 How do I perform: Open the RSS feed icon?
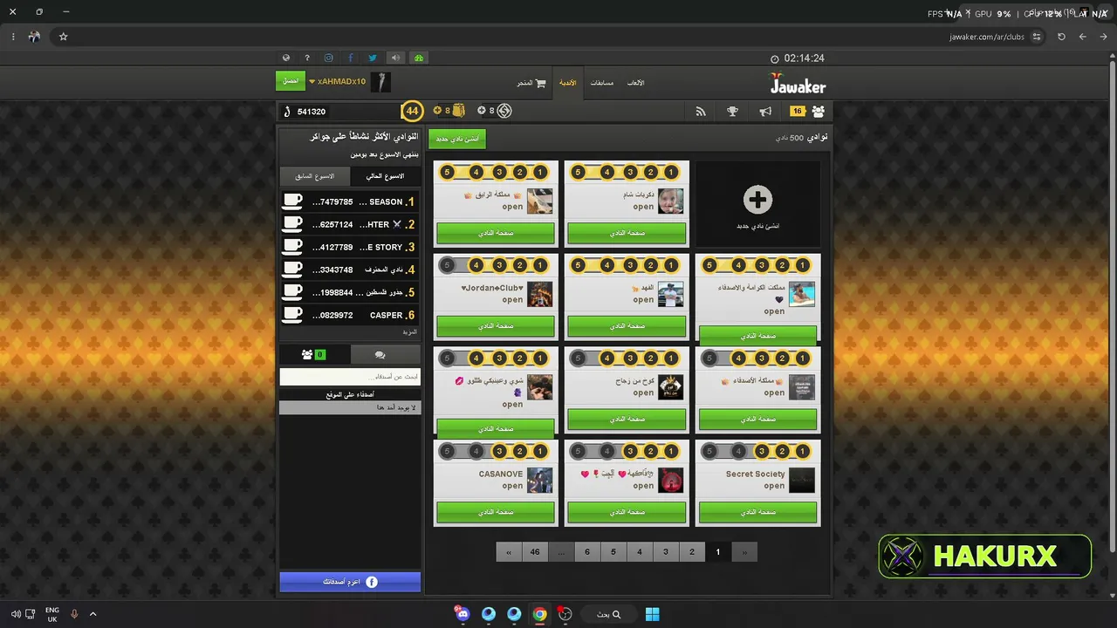(x=700, y=112)
